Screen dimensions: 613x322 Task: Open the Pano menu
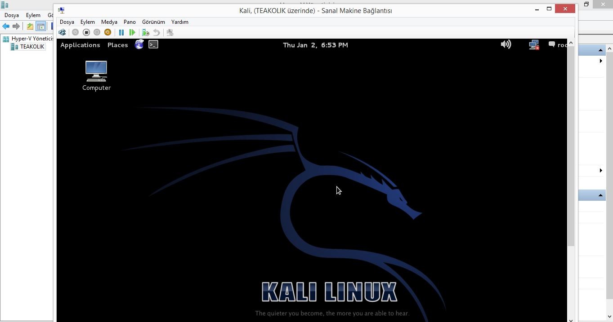(130, 22)
